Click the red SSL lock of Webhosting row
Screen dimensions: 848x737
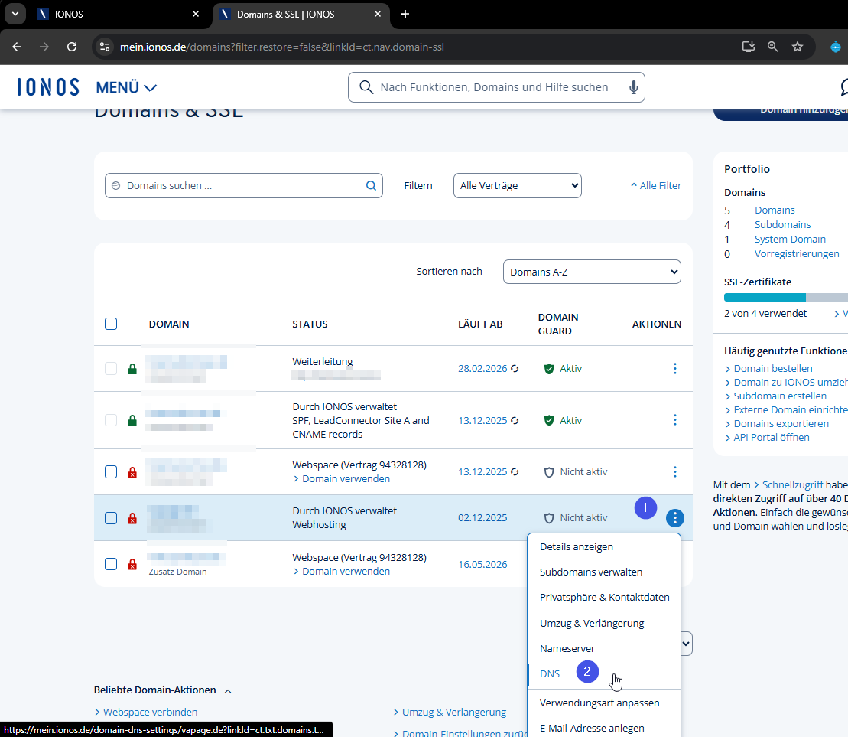tap(132, 518)
